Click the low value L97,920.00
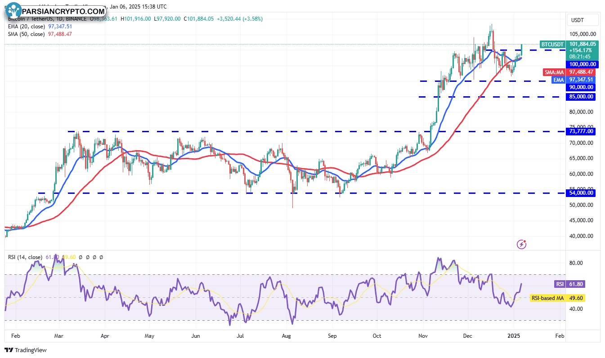 point(167,19)
